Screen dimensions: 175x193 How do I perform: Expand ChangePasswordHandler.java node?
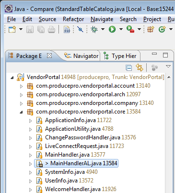[30, 138]
